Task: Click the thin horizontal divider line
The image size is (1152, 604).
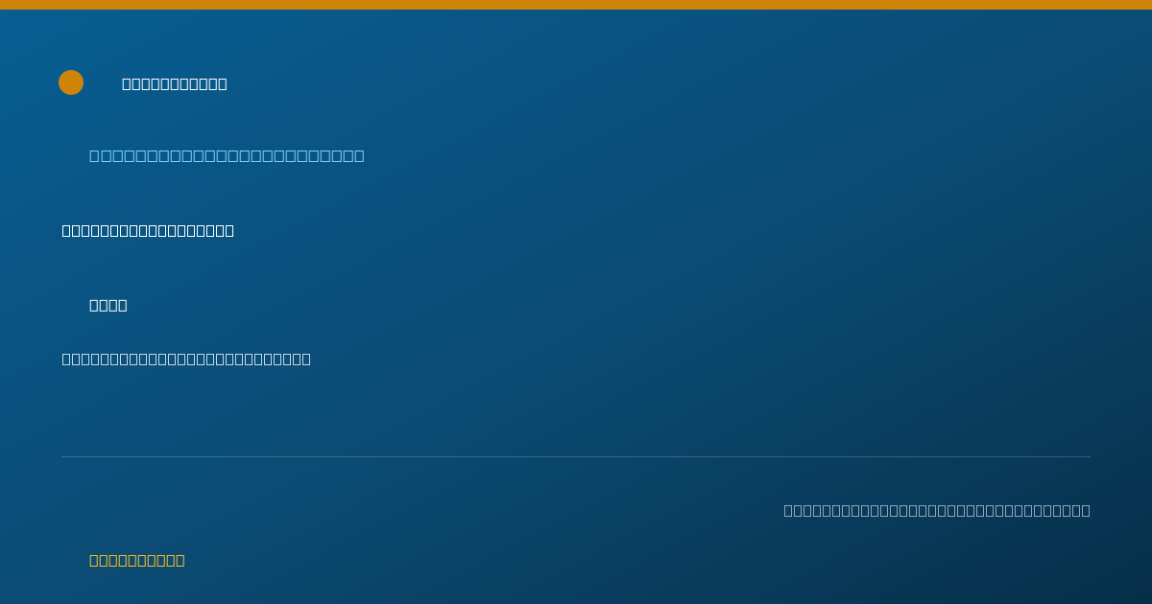Action: click(576, 456)
